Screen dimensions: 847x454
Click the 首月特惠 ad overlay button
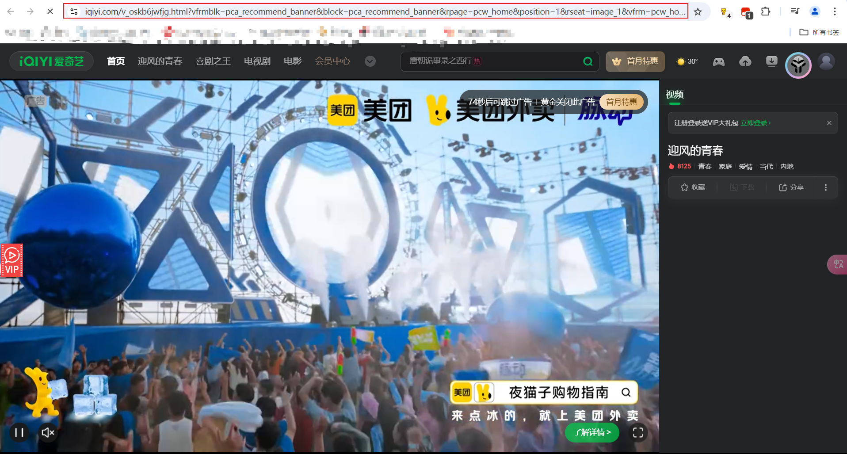[x=621, y=102]
